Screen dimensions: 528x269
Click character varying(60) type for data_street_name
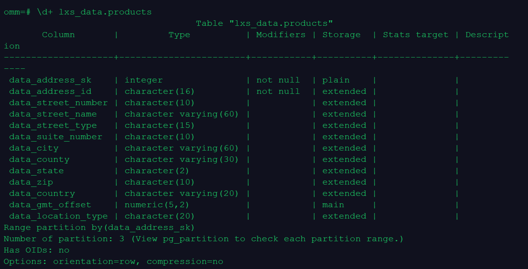coord(182,114)
